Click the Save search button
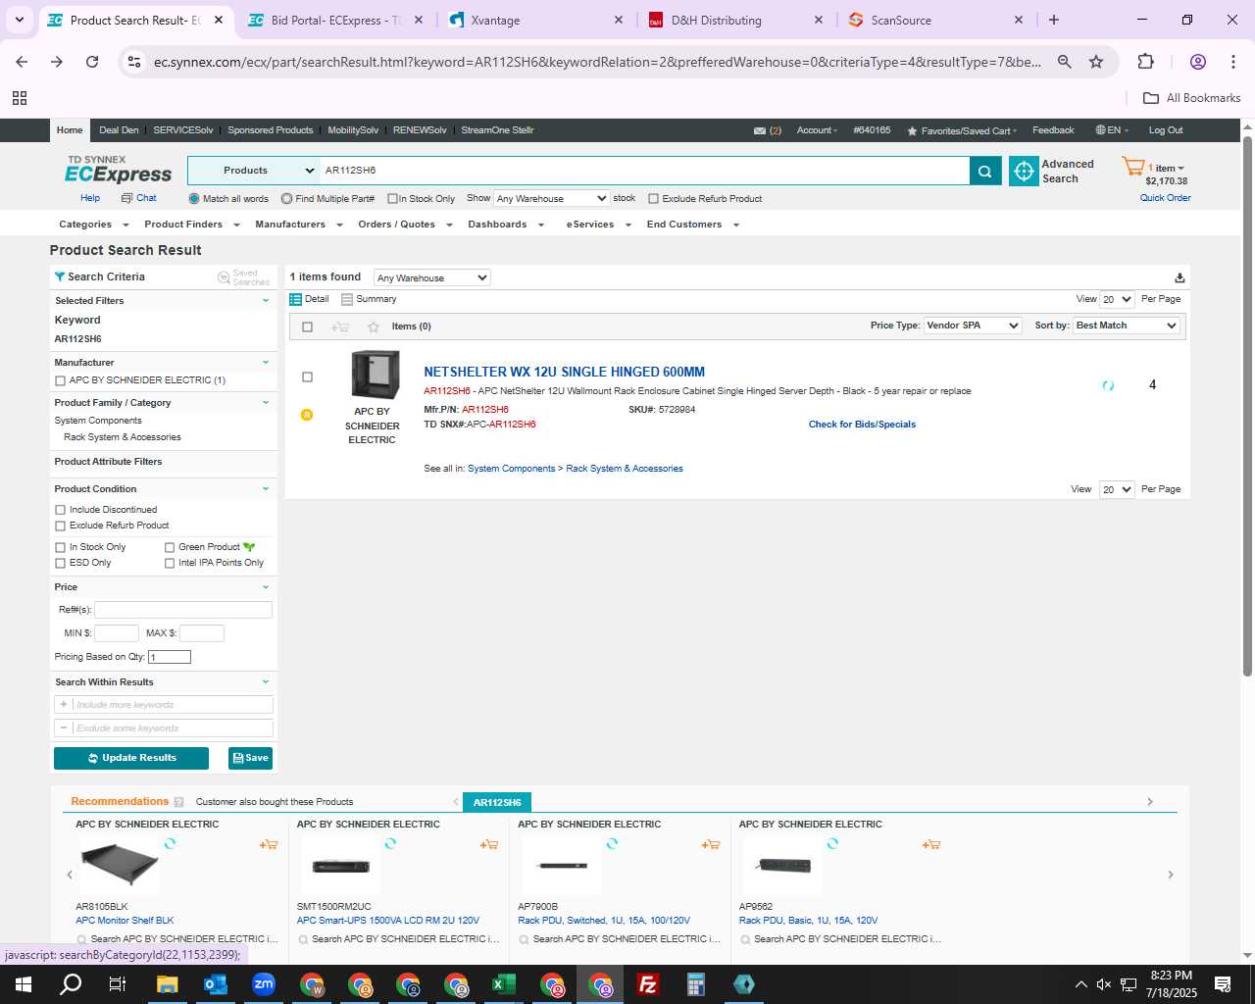 pos(250,758)
